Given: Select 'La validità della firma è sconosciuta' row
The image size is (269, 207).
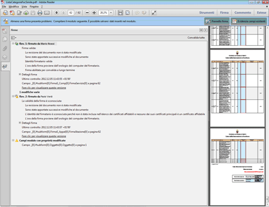Looking at the screenshot, I should coord(42,101).
